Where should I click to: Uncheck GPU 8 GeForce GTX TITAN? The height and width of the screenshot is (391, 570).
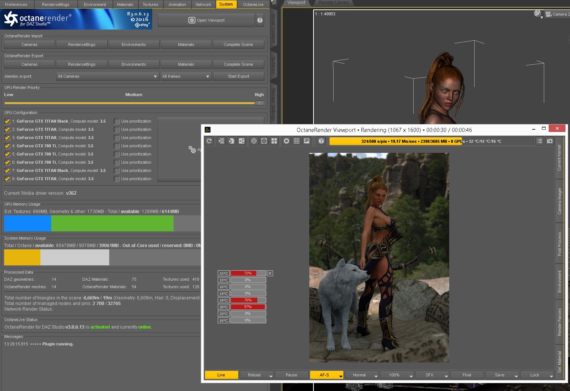(x=7, y=179)
